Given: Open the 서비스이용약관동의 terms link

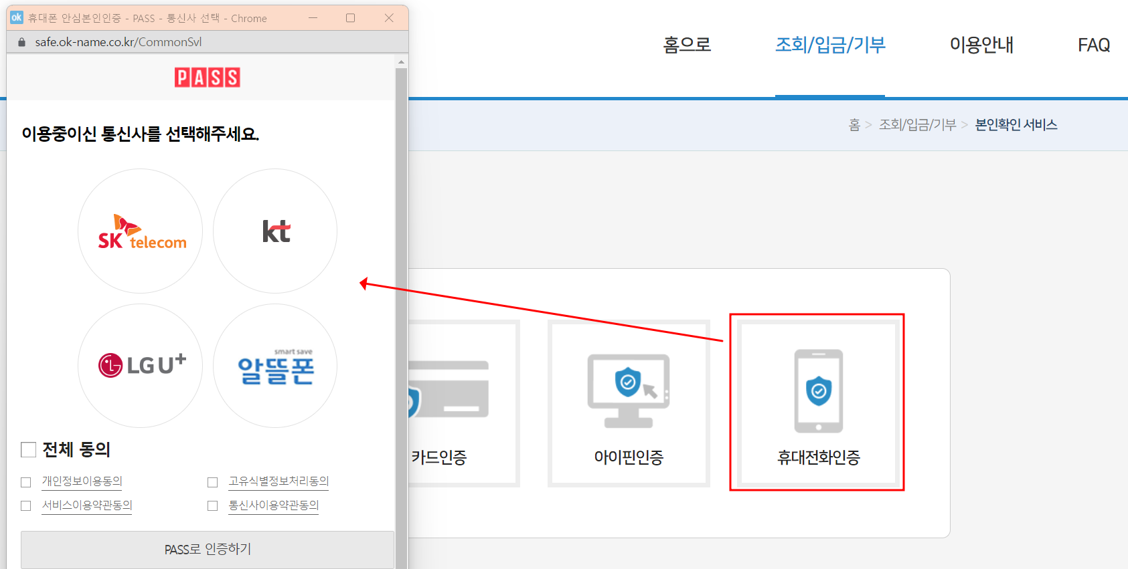Looking at the screenshot, I should pos(87,505).
